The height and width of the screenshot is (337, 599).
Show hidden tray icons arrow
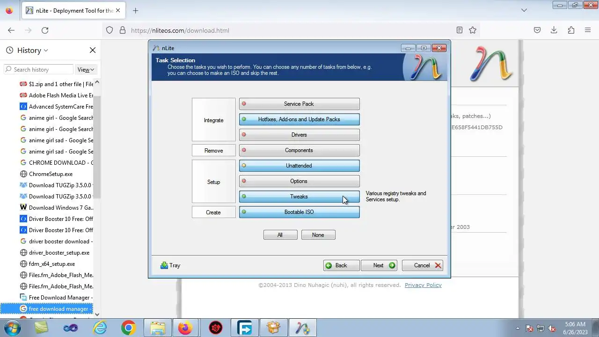[x=518, y=328]
